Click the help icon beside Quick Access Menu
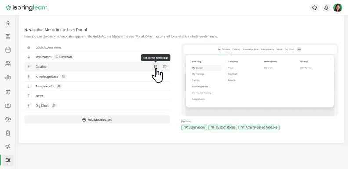This screenshot has height=169, width=348. coord(29,48)
